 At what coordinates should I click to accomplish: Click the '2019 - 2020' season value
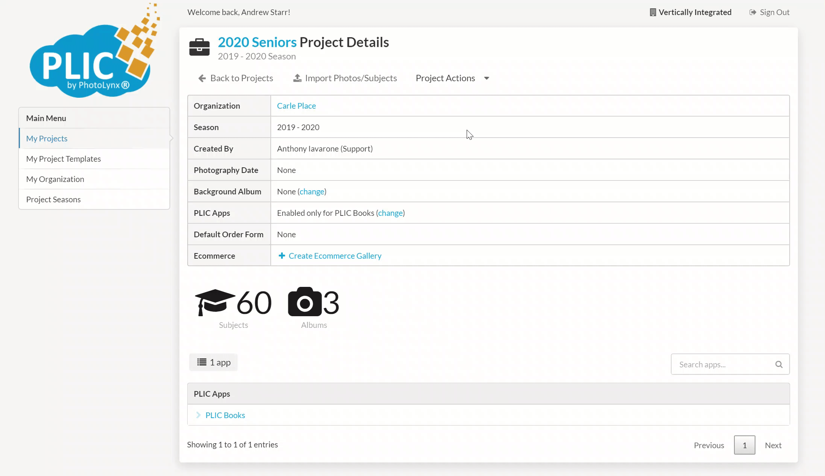298,127
